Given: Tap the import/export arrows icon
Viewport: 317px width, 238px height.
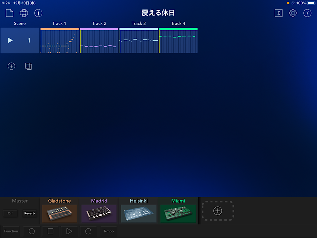Looking at the screenshot, I should pos(278,13).
